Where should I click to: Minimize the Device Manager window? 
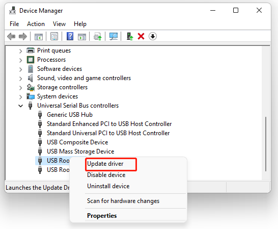tap(213, 11)
